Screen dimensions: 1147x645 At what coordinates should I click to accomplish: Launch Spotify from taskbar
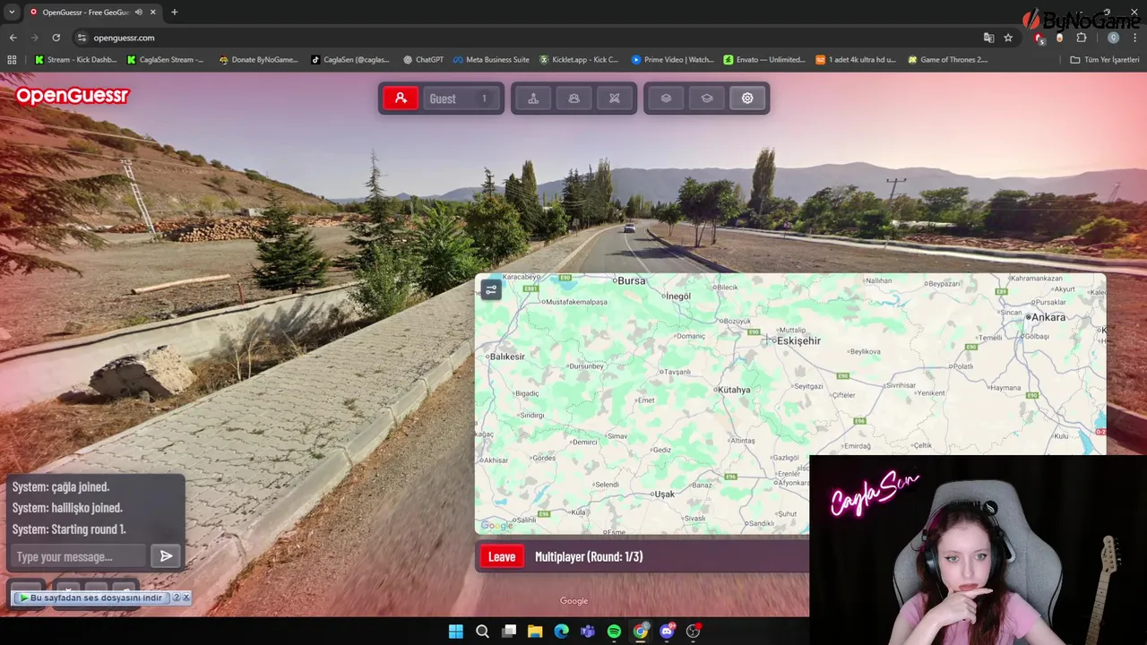(614, 632)
